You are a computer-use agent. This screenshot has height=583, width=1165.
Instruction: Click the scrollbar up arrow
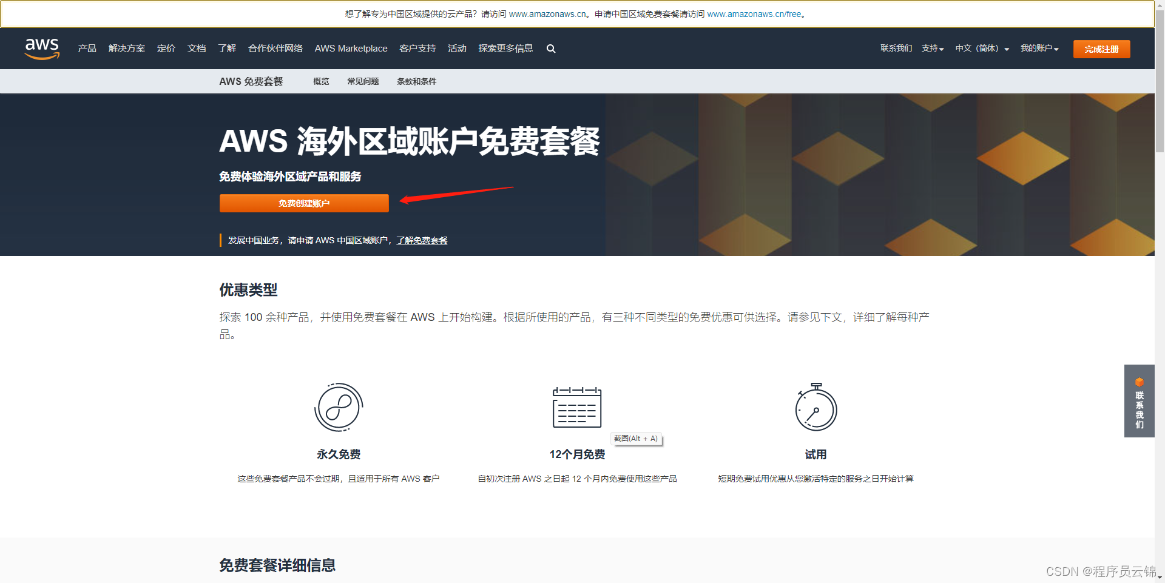1160,5
